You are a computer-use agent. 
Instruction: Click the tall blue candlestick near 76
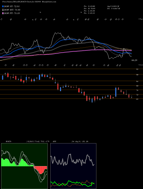pos(116,92)
